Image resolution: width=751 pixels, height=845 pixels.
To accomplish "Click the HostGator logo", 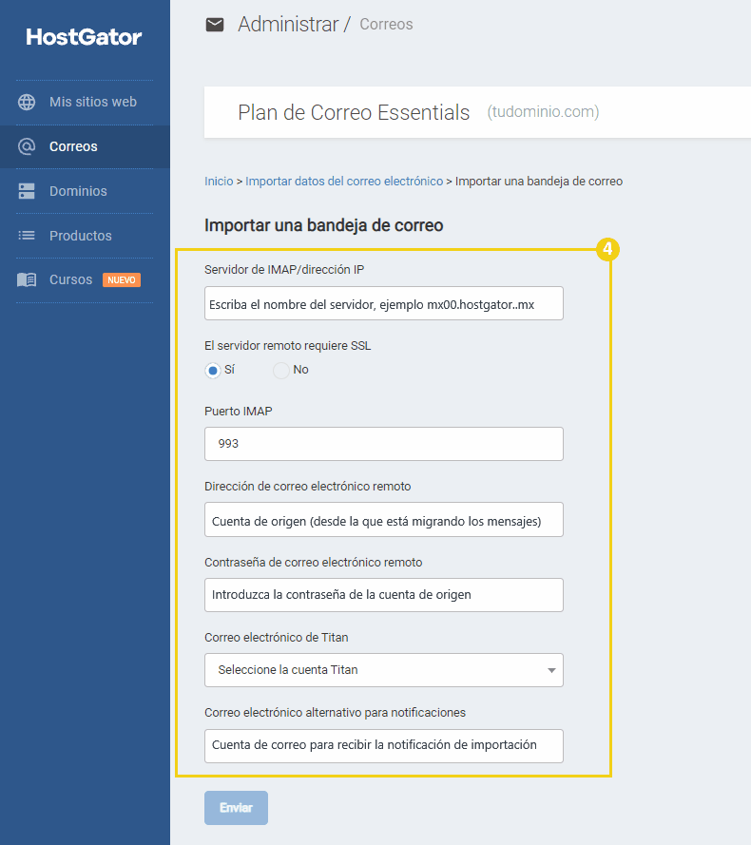I will 84,37.
